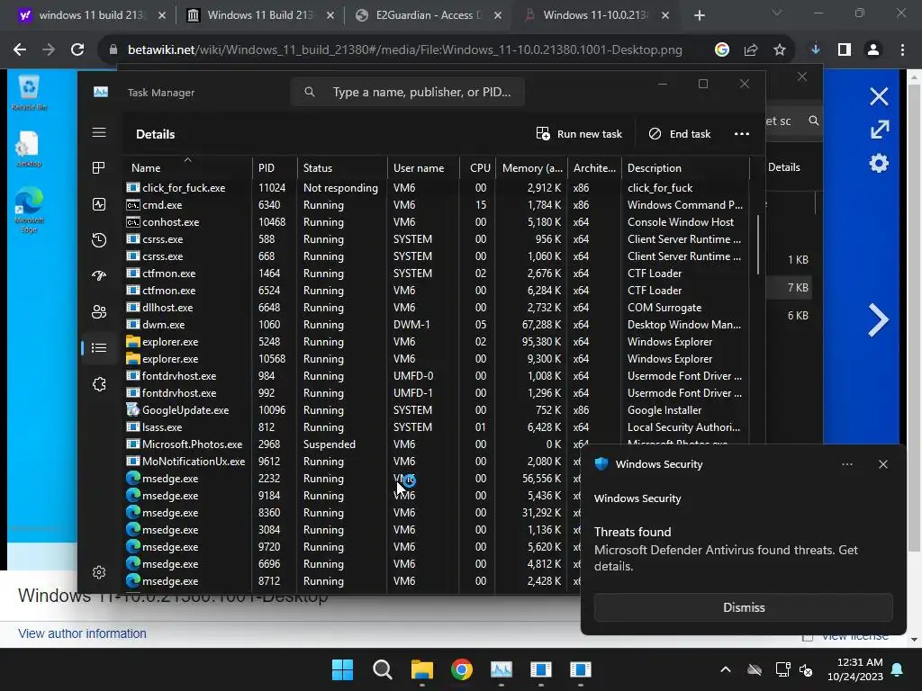Open Task Manager more options ellipsis
The image size is (922, 691).
[742, 134]
